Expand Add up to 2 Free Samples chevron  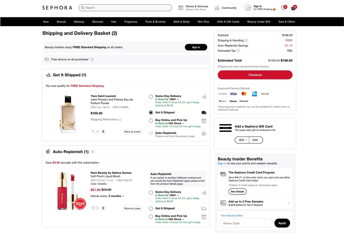click(289, 203)
